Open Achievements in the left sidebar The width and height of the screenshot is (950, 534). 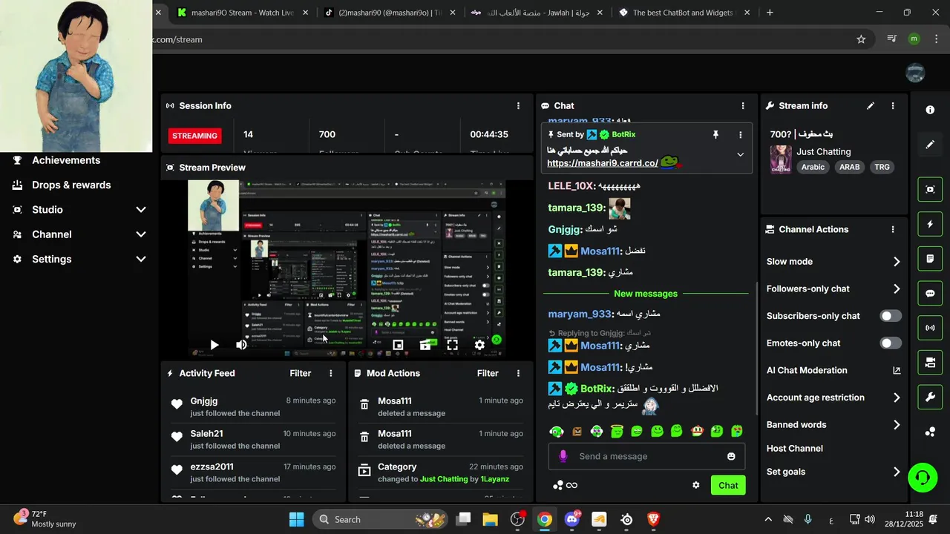[x=66, y=160]
